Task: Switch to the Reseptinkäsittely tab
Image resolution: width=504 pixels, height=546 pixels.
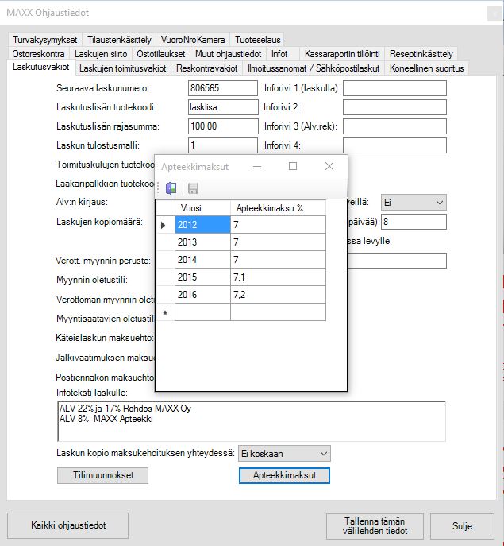Action: [421, 54]
